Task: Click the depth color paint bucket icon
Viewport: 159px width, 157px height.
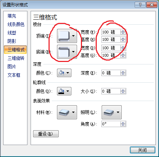Action: pyautogui.click(x=62, y=73)
